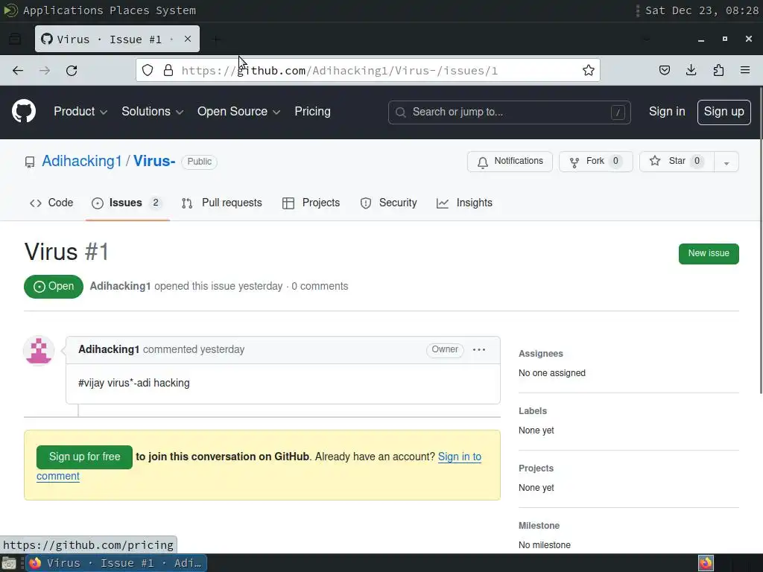Click the shield tracking protection icon
763x572 pixels.
point(148,71)
